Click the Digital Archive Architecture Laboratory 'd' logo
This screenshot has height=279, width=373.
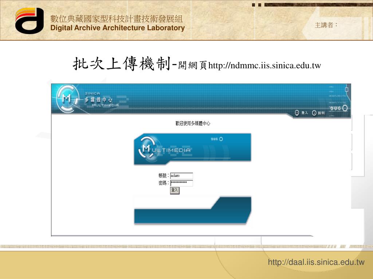[30, 21]
